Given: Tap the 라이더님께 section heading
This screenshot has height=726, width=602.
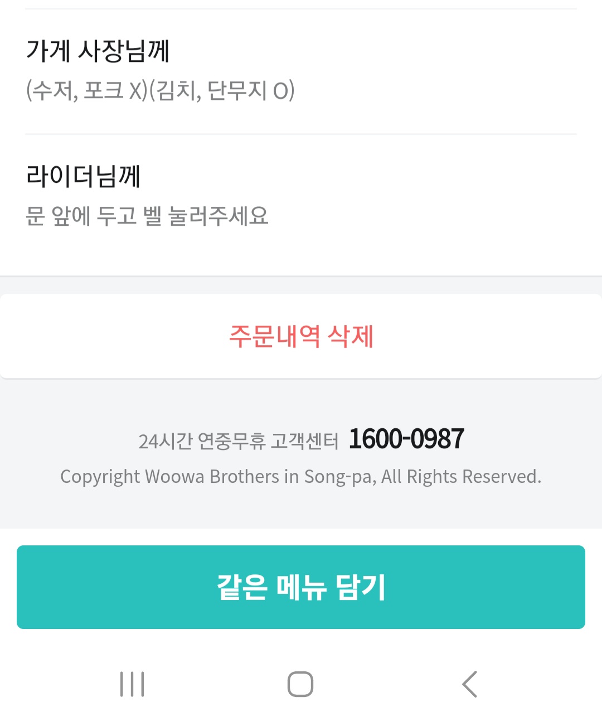Looking at the screenshot, I should (83, 176).
